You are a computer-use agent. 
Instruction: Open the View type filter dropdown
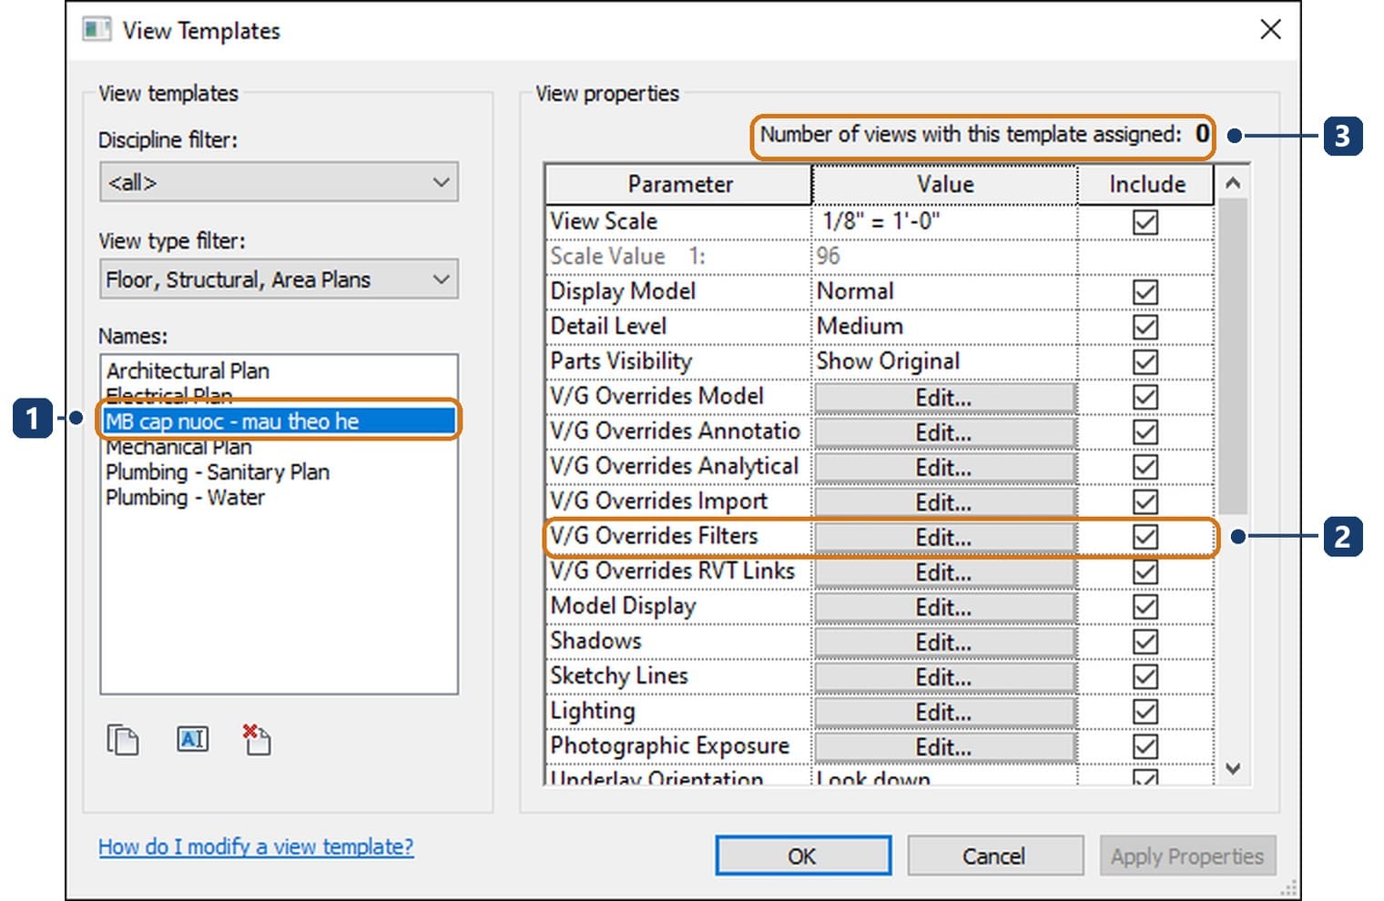click(x=279, y=279)
